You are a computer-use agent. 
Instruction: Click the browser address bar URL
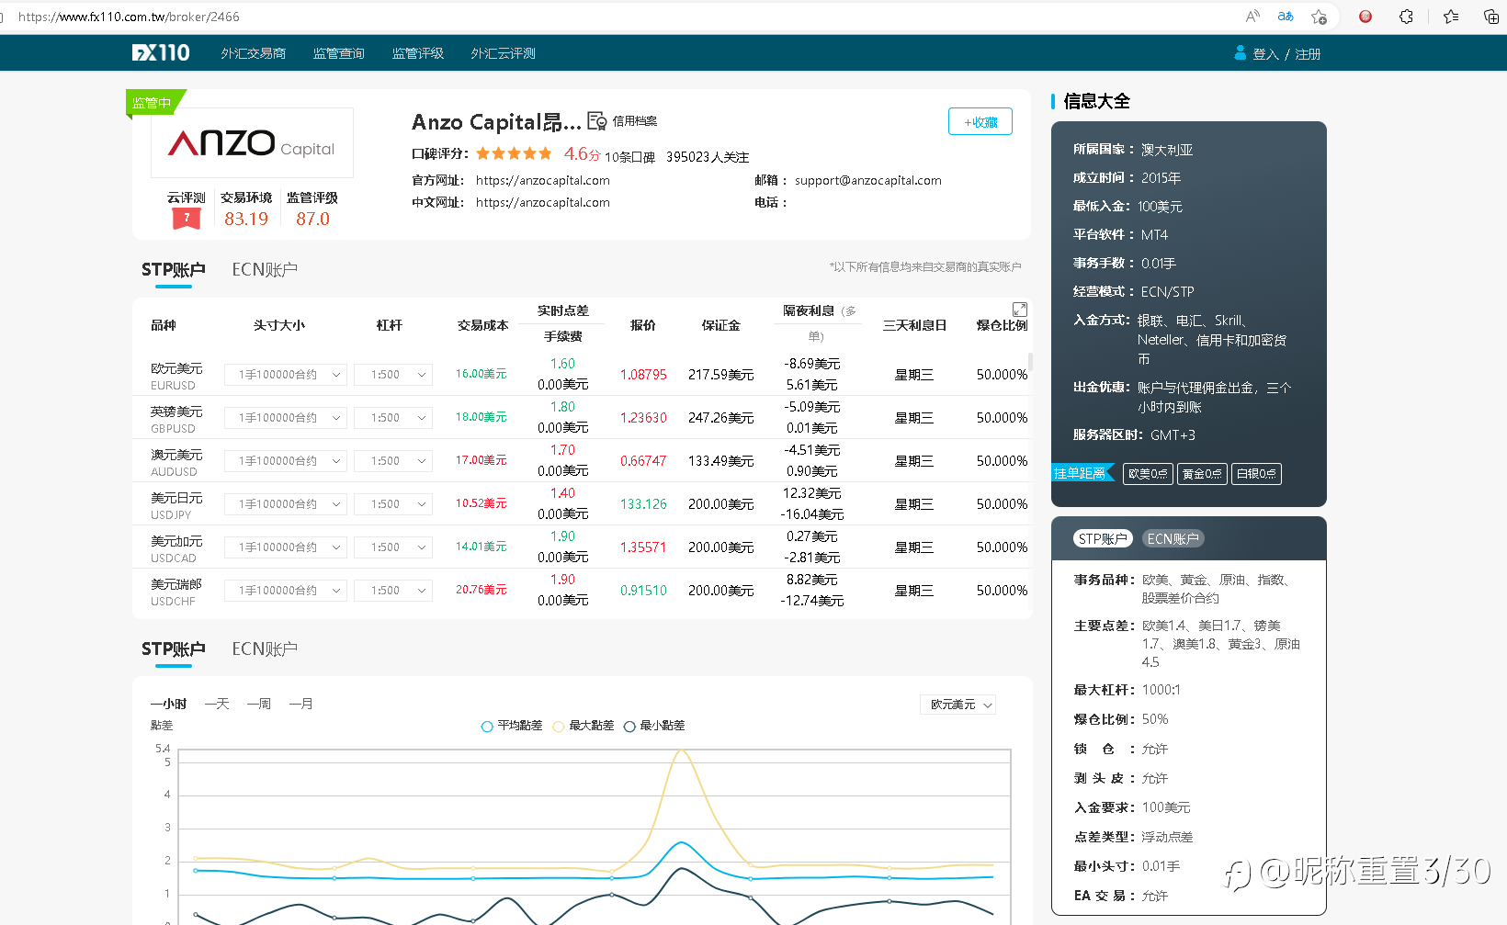point(129,17)
